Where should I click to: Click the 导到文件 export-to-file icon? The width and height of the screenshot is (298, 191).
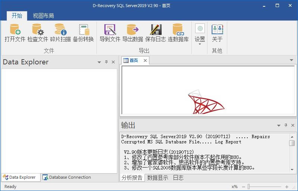110,33
